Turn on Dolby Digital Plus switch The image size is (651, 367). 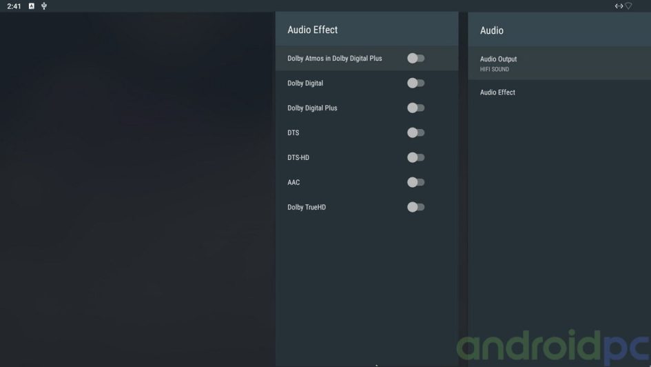415,108
